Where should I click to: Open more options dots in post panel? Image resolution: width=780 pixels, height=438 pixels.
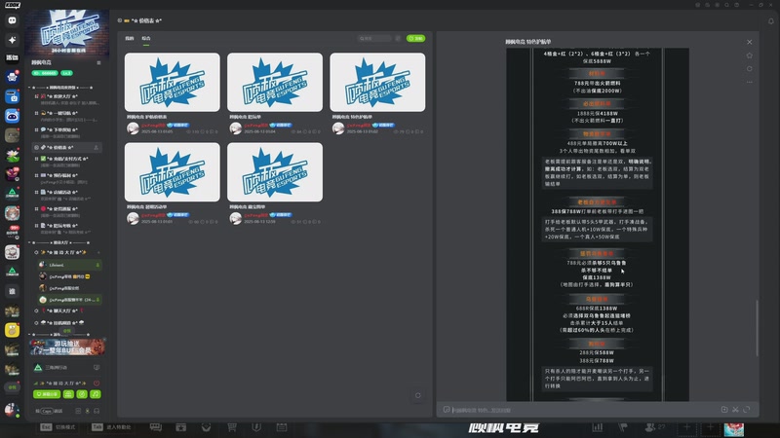pos(749,82)
